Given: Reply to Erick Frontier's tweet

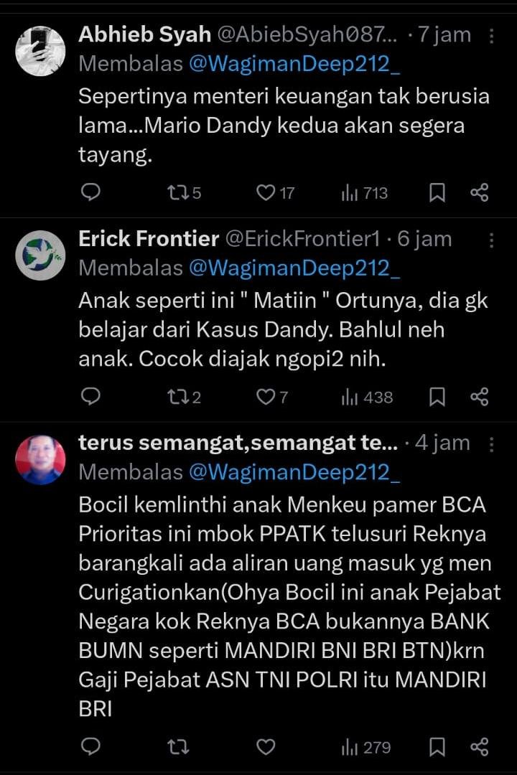Looking at the screenshot, I should (x=90, y=396).
